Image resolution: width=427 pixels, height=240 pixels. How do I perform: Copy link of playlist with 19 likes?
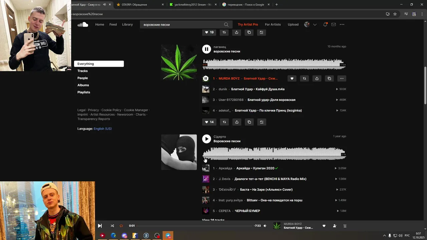click(249, 32)
